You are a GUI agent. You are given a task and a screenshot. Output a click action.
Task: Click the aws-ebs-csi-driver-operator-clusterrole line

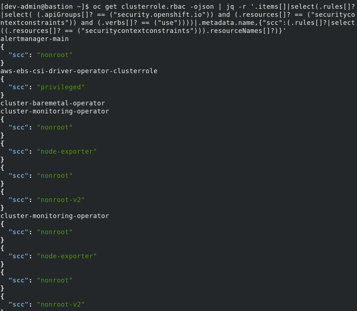[79, 71]
